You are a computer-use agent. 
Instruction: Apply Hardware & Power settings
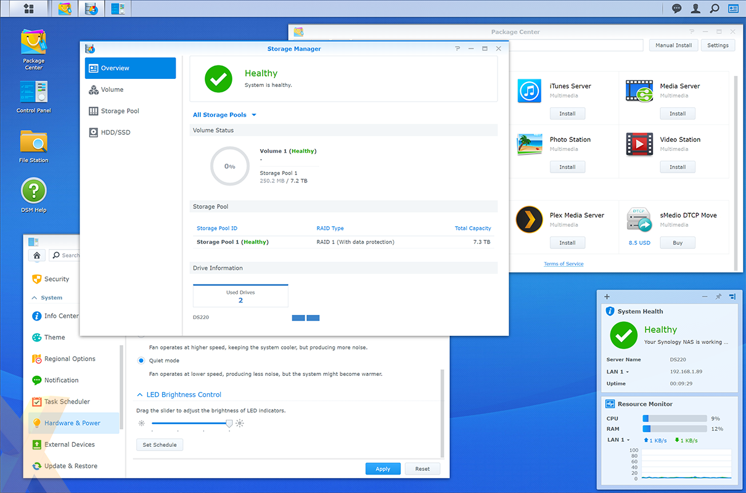383,469
